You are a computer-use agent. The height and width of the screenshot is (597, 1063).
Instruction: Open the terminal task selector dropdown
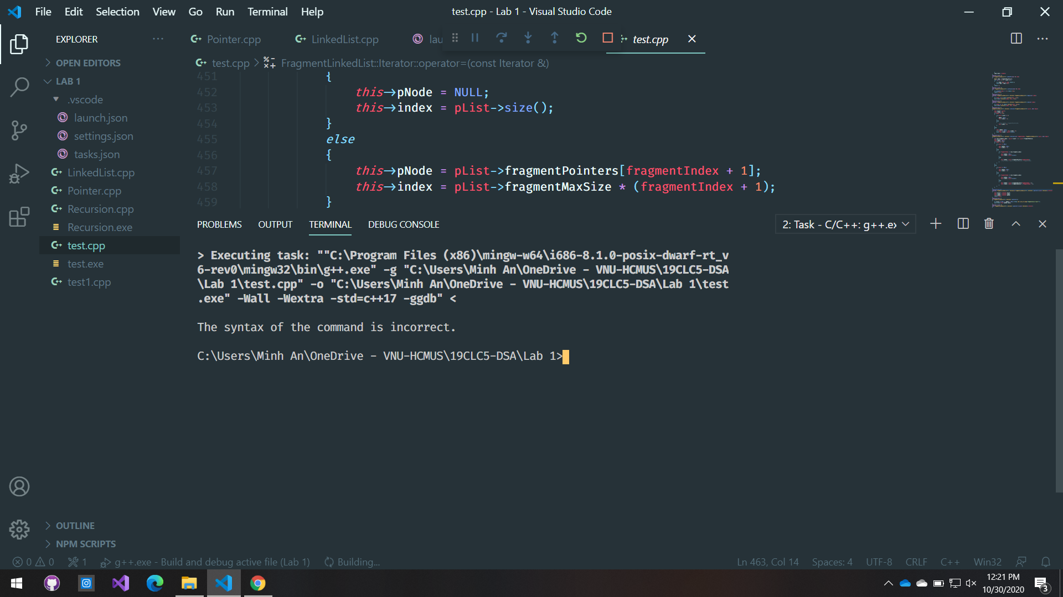(906, 224)
